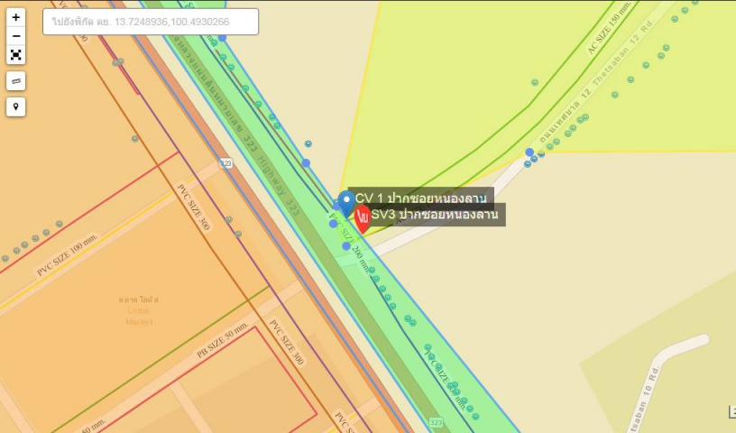Activate the ruler measure tool
This screenshot has height=433, width=736.
(x=16, y=81)
